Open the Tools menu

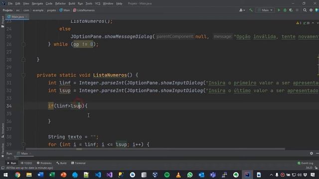[89, 3]
